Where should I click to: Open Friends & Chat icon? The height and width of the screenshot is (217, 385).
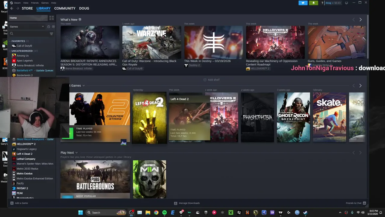pos(364,203)
